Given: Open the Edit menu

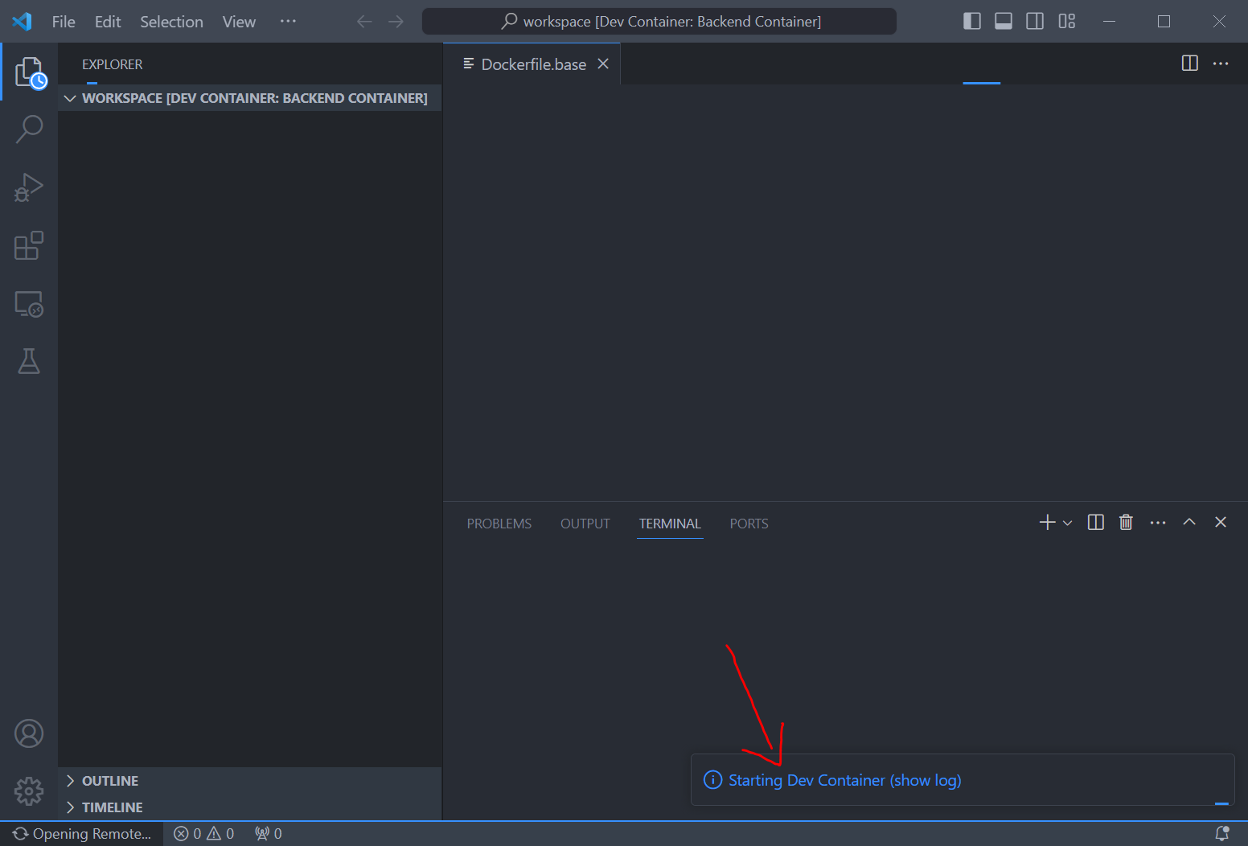Looking at the screenshot, I should [108, 22].
